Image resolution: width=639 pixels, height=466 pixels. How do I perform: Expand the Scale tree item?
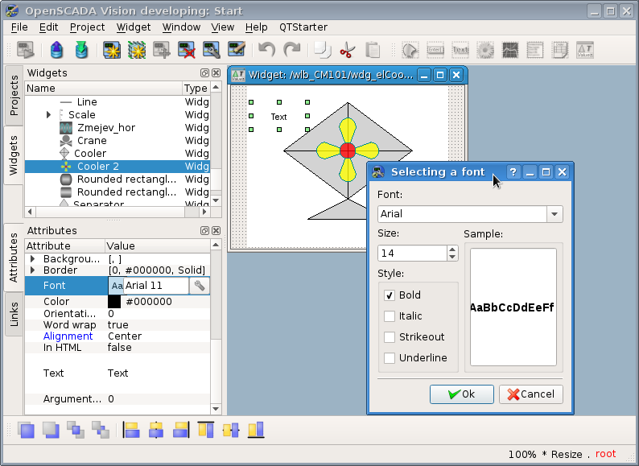tap(49, 115)
